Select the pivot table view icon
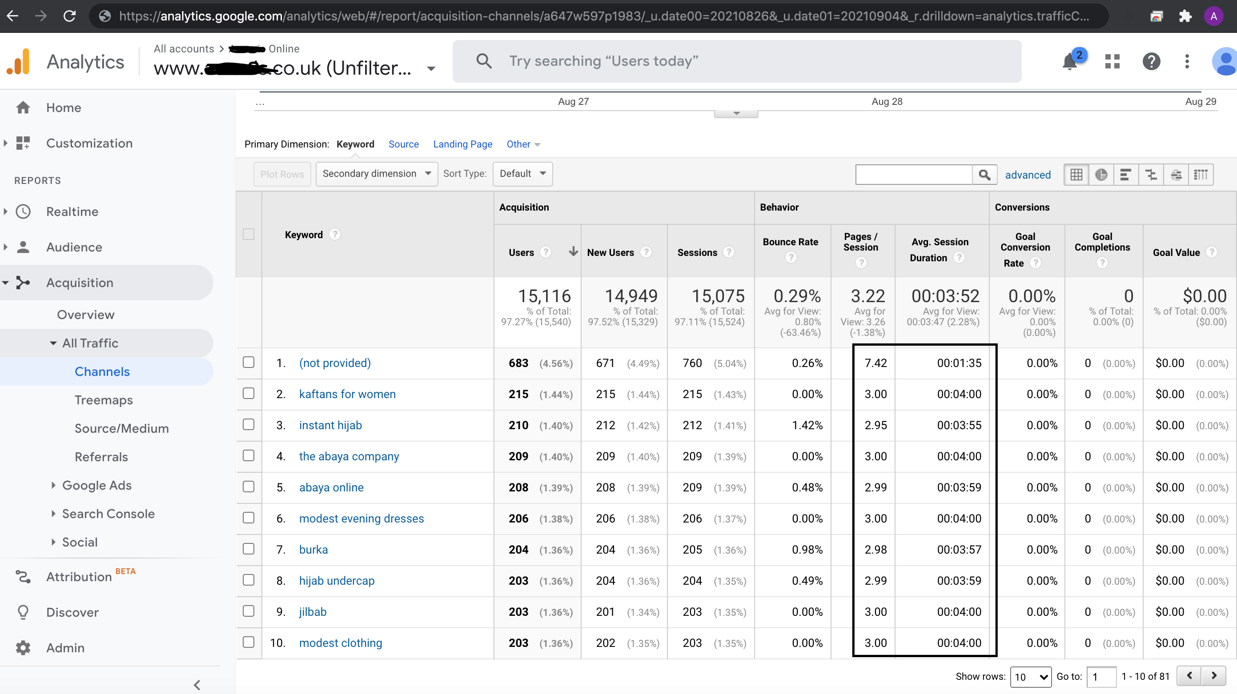The image size is (1237, 694). point(1201,175)
